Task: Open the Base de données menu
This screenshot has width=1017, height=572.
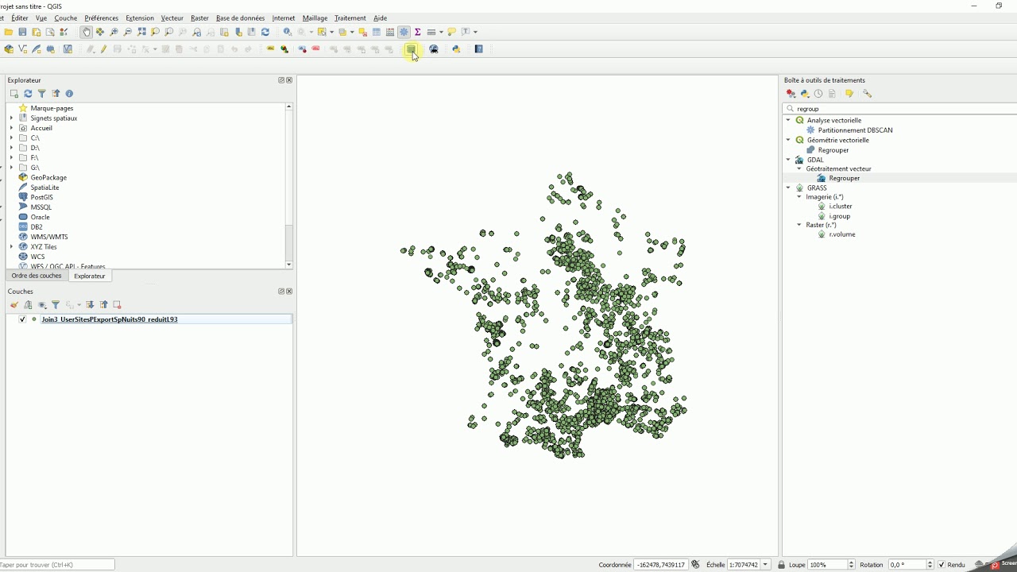Action: tap(240, 18)
